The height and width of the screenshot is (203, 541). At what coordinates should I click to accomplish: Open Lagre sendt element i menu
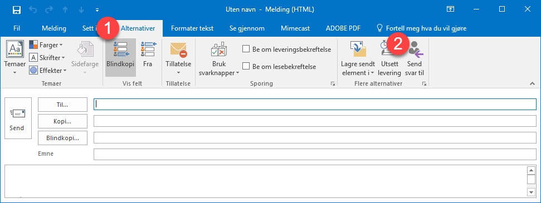point(358,58)
